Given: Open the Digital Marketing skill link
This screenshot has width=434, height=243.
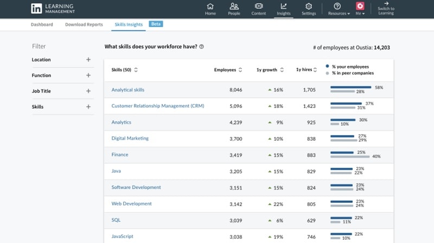Looking at the screenshot, I should coord(130,139).
